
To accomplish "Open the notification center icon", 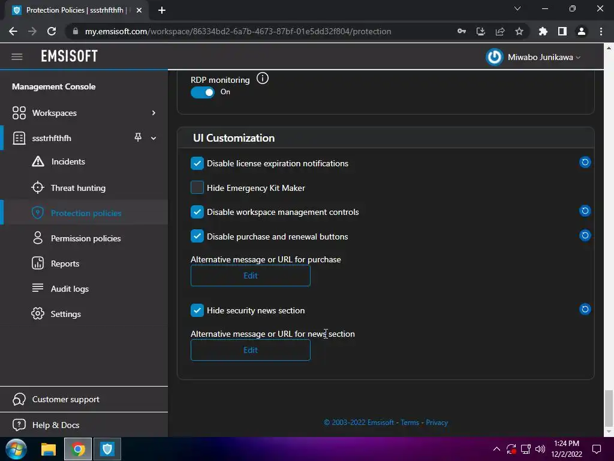I will coord(597,449).
